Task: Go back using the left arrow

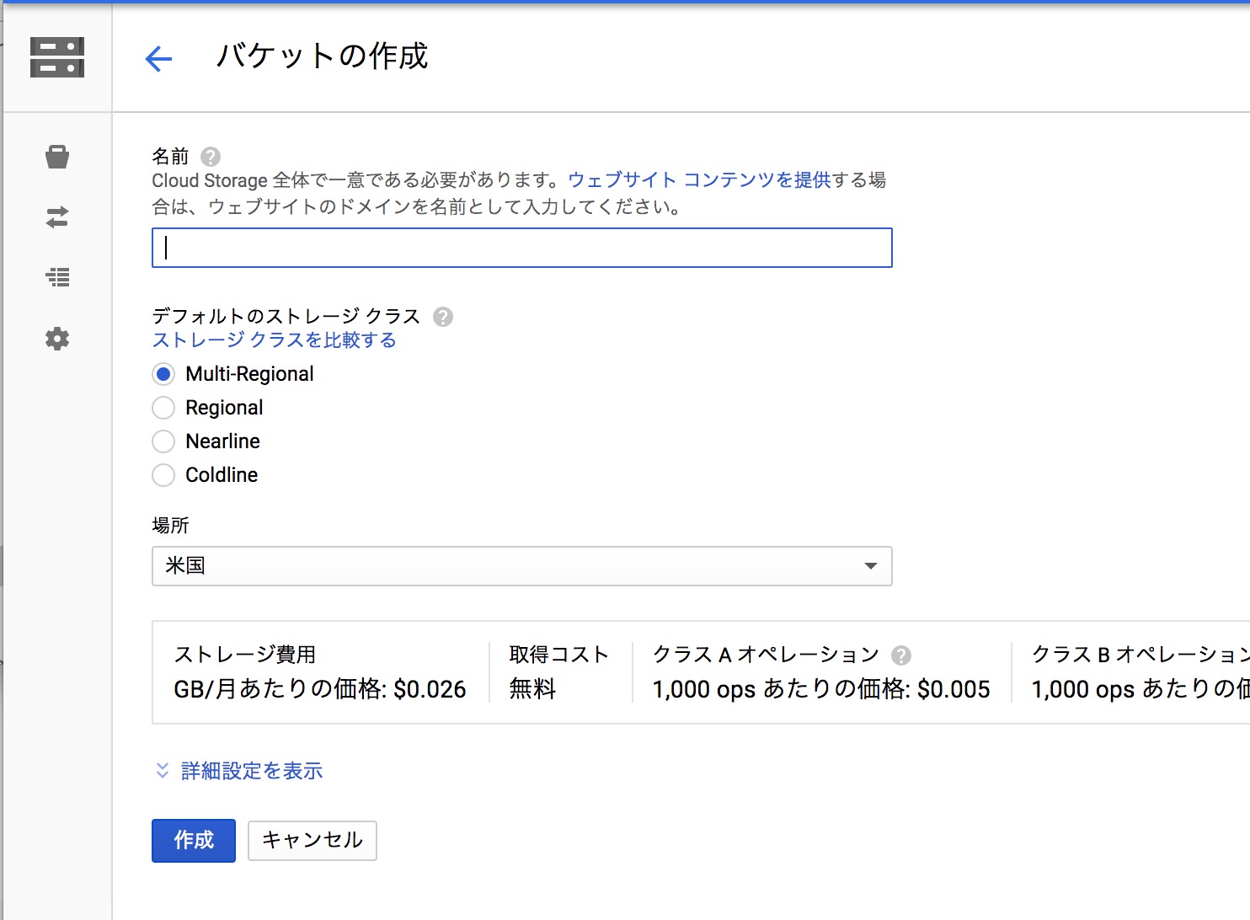Action: point(158,58)
